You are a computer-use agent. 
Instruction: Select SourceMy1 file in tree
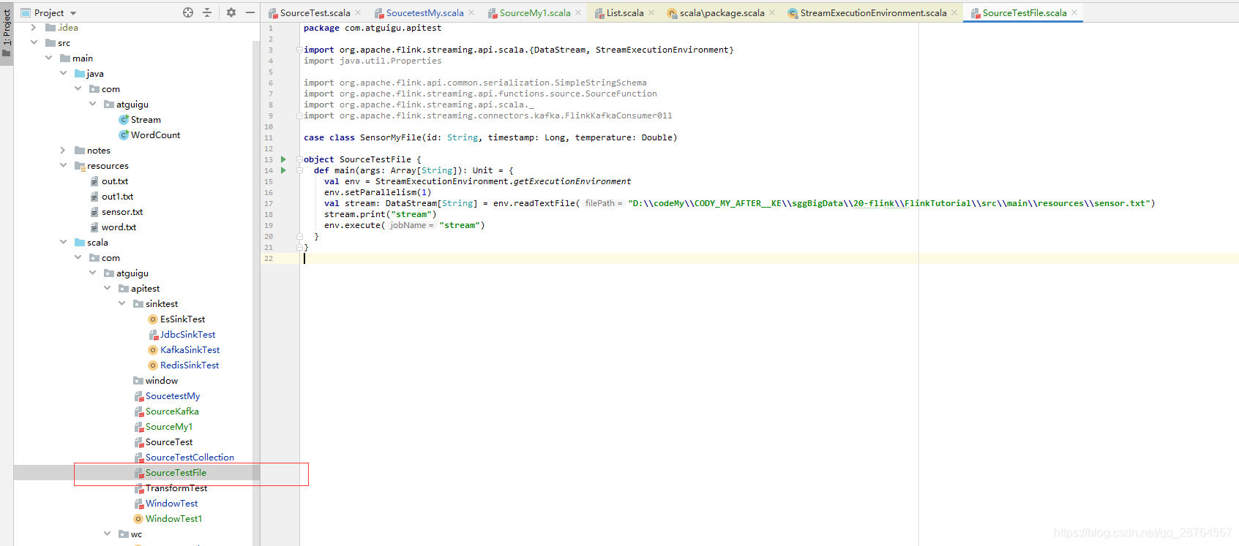(x=169, y=427)
